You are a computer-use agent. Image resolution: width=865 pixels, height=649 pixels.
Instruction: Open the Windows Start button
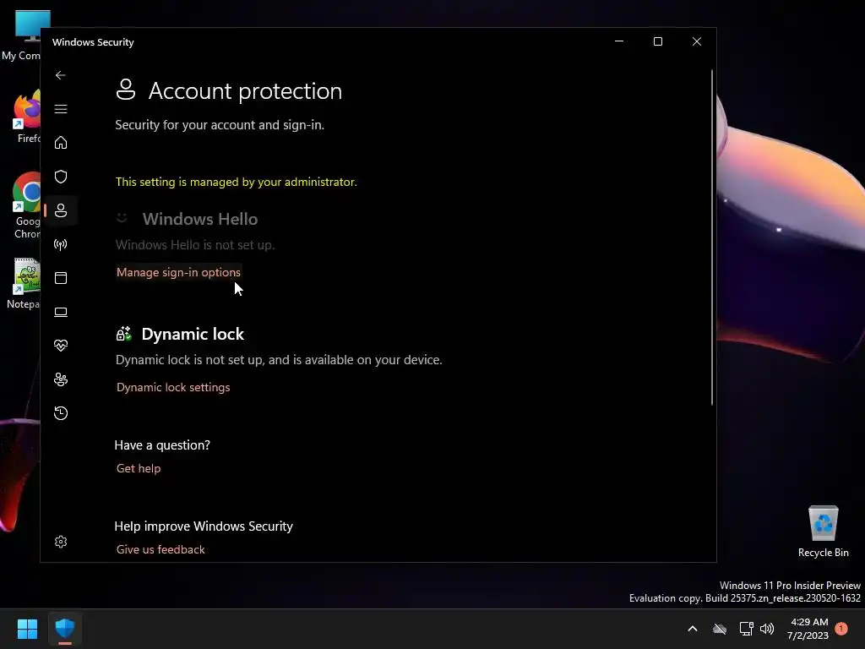27,629
